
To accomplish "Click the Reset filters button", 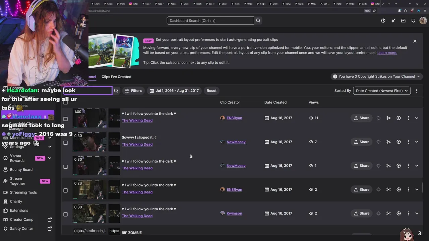I will coord(211,91).
